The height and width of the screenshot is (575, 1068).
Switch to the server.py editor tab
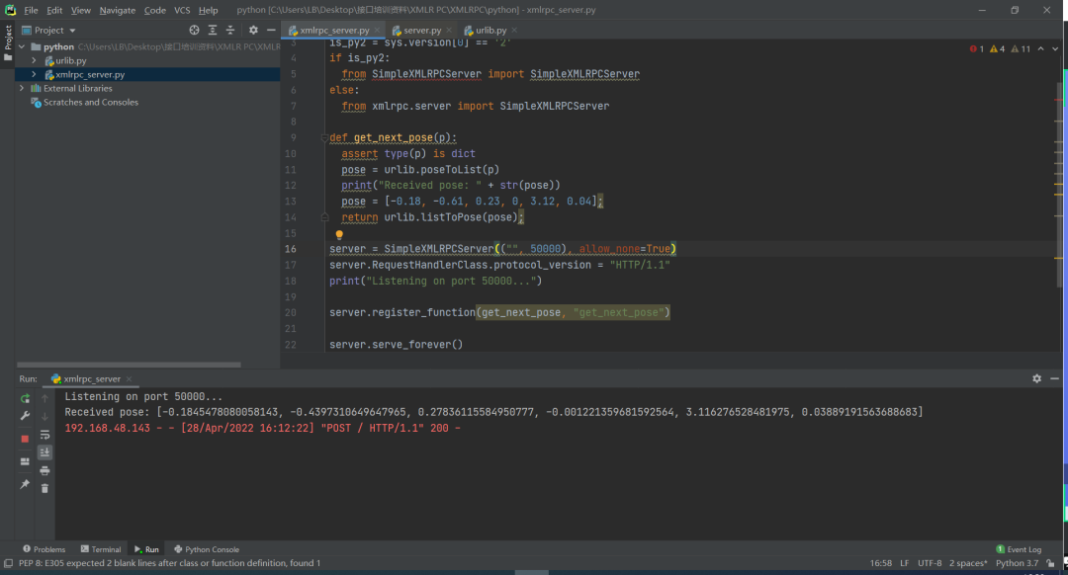click(421, 31)
